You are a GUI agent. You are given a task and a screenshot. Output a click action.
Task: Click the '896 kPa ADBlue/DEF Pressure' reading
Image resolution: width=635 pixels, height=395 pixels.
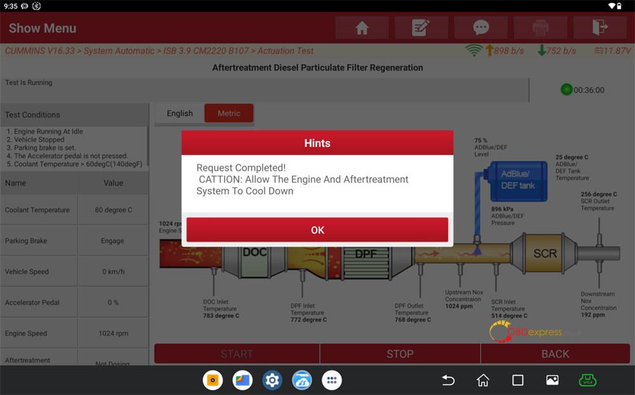(507, 216)
